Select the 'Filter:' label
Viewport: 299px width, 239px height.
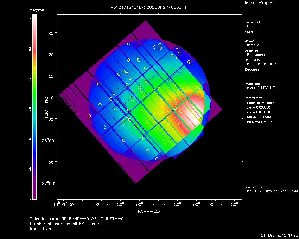pyautogui.click(x=249, y=32)
